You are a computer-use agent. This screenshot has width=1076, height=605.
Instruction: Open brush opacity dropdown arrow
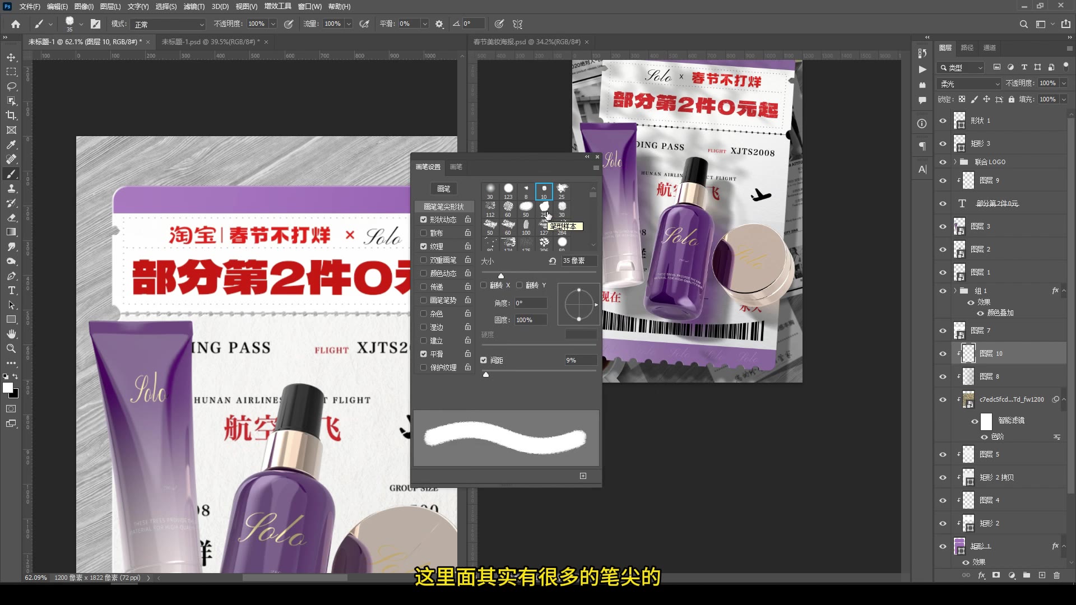coord(273,24)
